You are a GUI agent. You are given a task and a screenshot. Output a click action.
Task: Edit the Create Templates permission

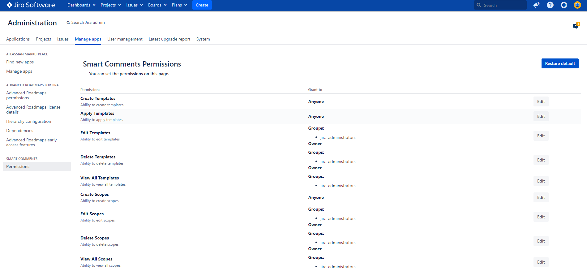pyautogui.click(x=541, y=101)
